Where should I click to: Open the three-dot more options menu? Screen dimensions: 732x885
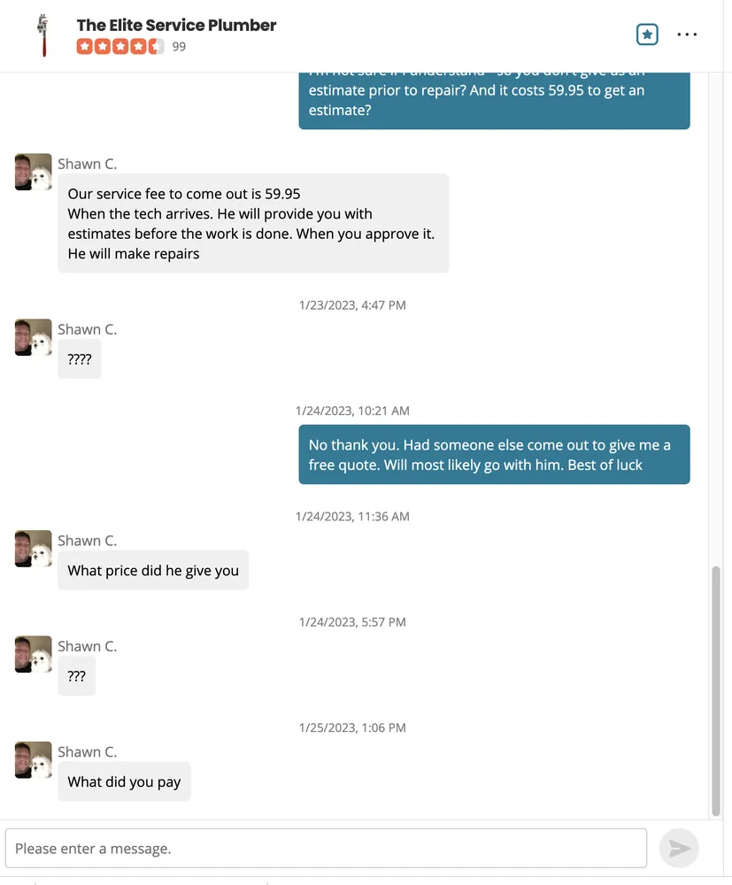tap(687, 35)
